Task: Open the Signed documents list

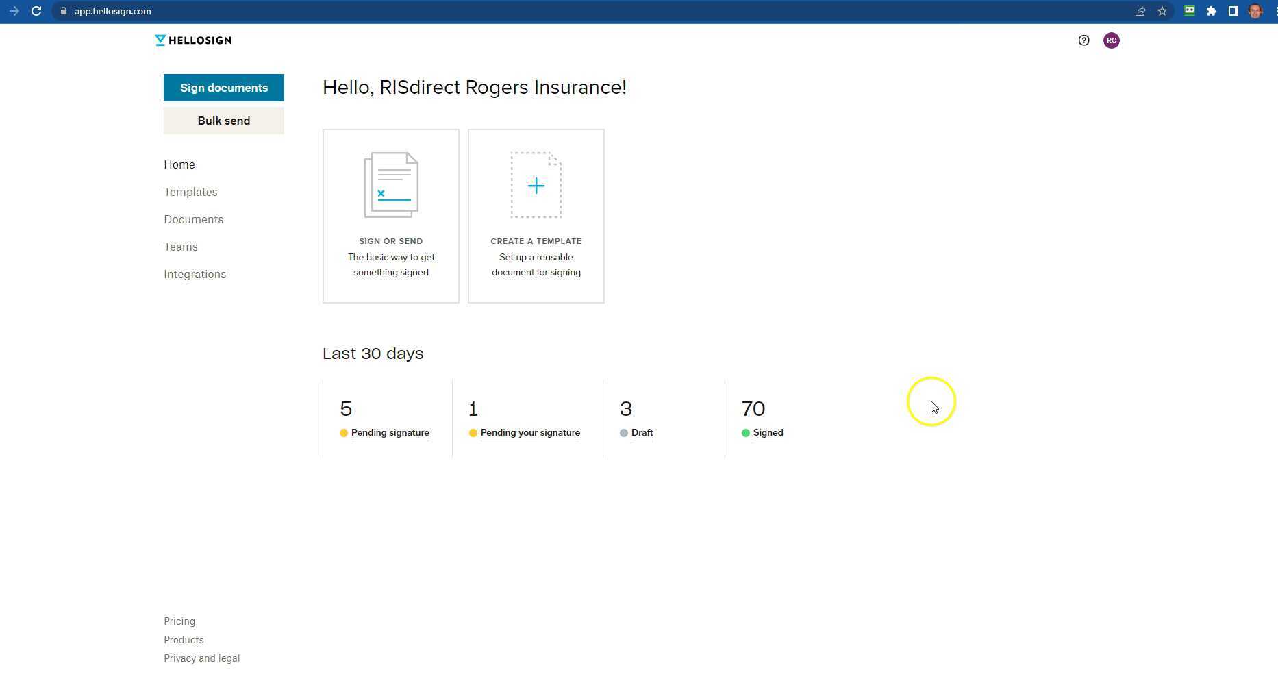Action: tap(768, 433)
